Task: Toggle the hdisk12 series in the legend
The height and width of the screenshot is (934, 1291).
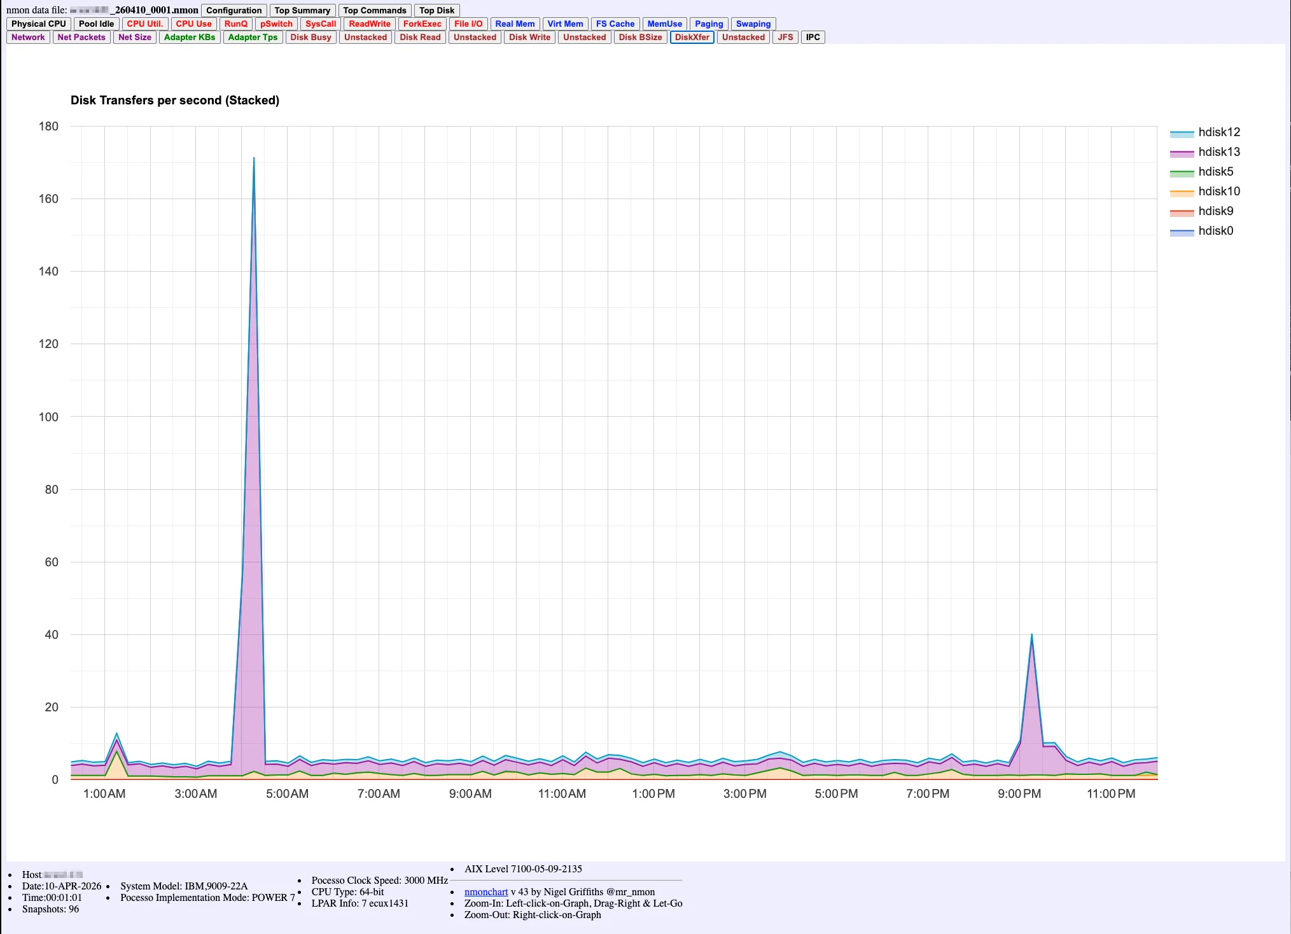Action: tap(1218, 132)
